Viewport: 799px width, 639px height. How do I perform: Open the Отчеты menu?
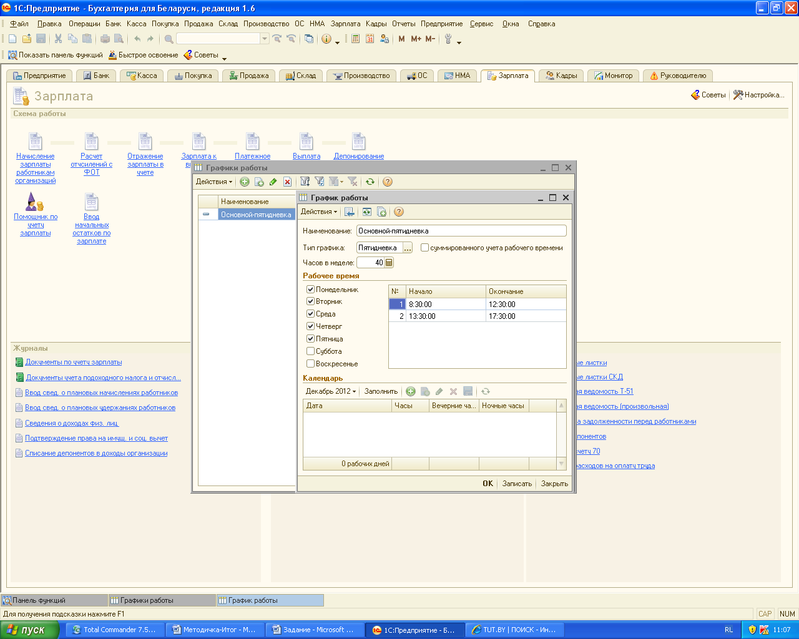point(404,24)
